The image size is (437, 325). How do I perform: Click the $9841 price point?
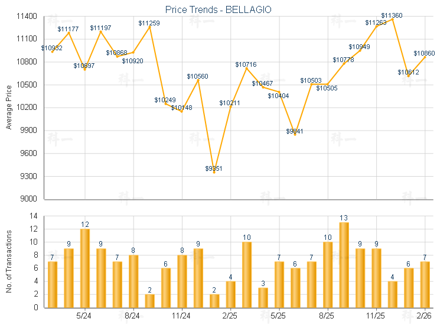click(x=295, y=135)
